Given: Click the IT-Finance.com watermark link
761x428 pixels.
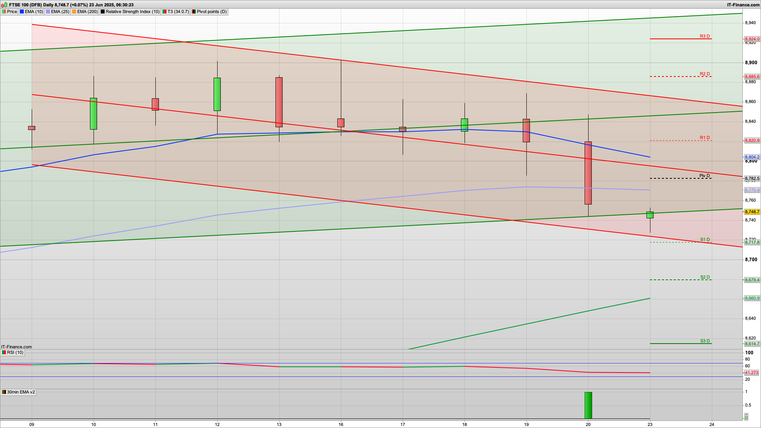Looking at the screenshot, I should click(16, 347).
